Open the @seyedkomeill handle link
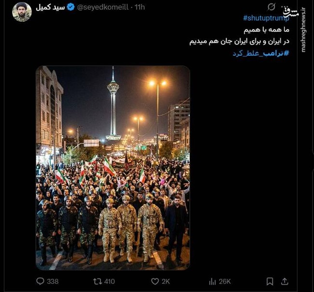This screenshot has width=314, height=292. tap(103, 7)
